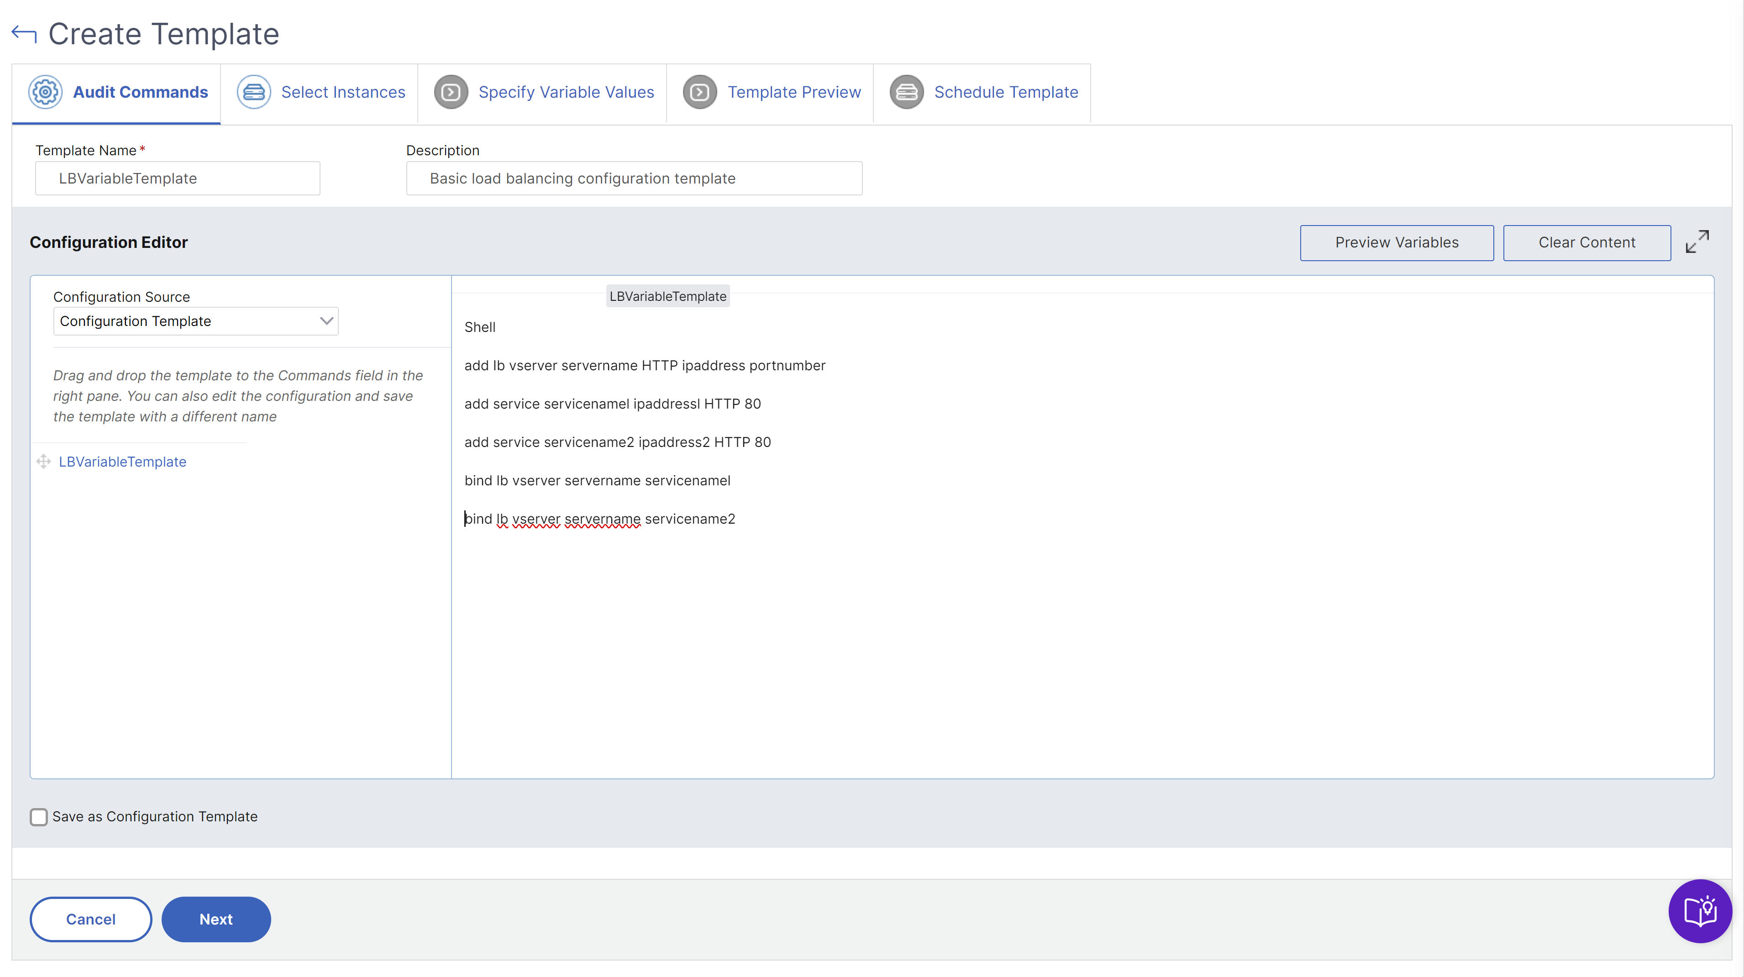
Task: Click the drag handle icon beside LBVariableTemplate
Action: click(x=43, y=462)
